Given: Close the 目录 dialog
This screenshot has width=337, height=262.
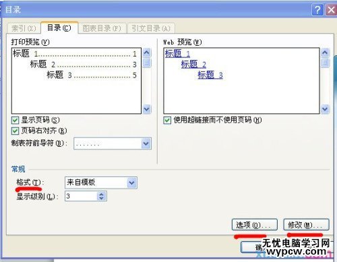Looking at the screenshot, I should tap(331, 10).
